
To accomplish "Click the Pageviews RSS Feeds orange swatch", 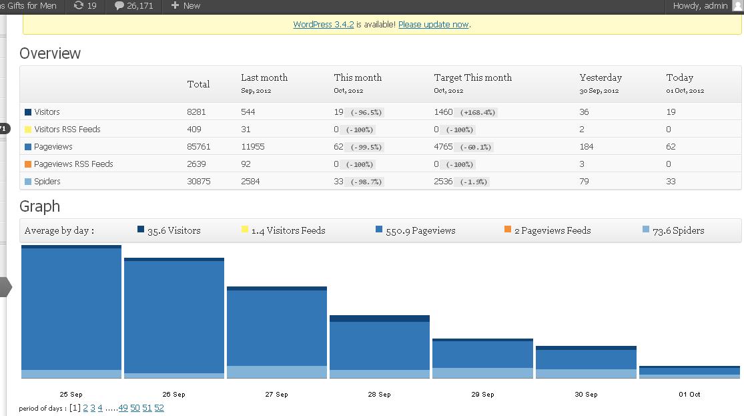I will 28,164.
